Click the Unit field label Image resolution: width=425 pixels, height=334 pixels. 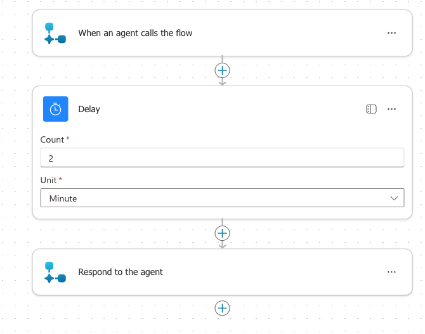pos(48,180)
